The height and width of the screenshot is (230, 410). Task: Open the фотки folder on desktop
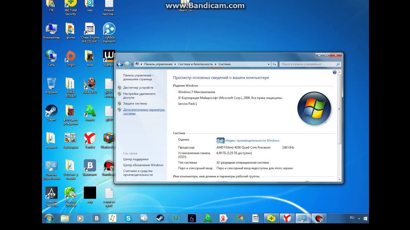[70, 31]
